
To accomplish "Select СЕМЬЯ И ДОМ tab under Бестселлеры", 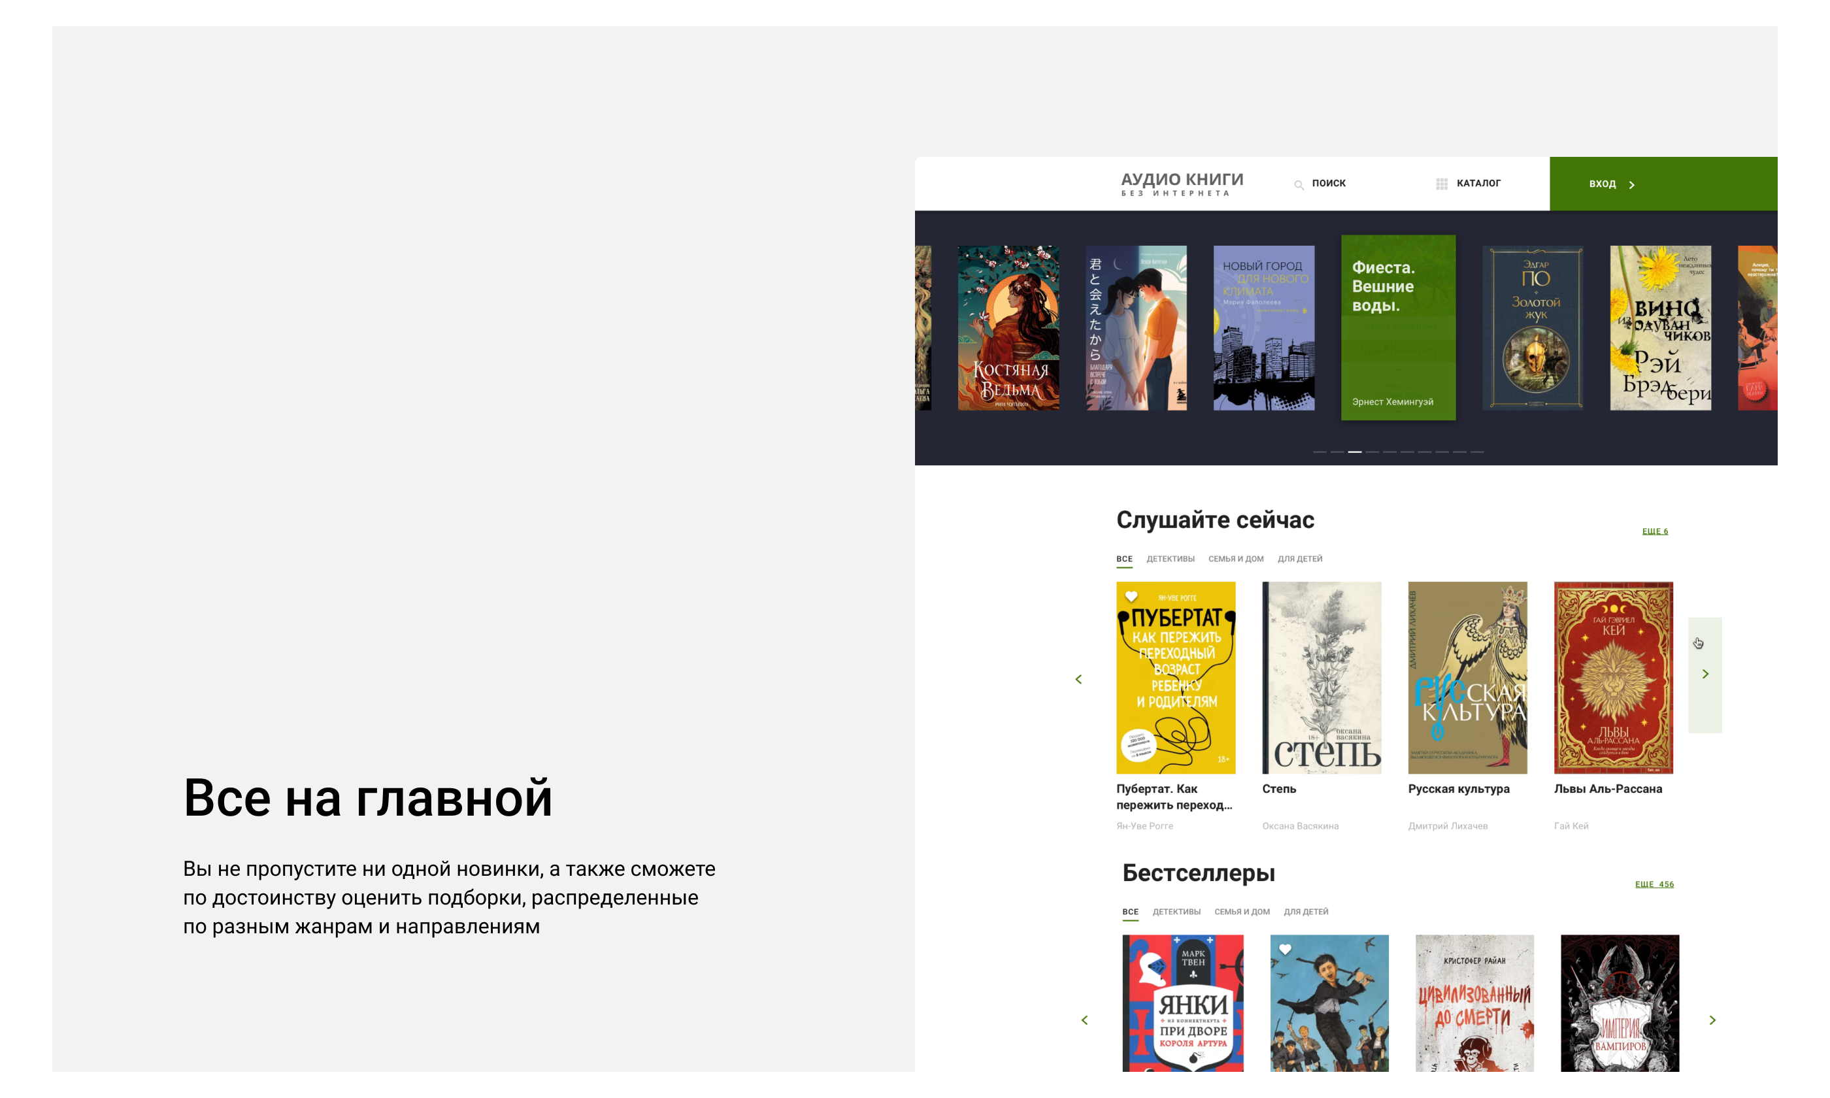I will point(1242,912).
